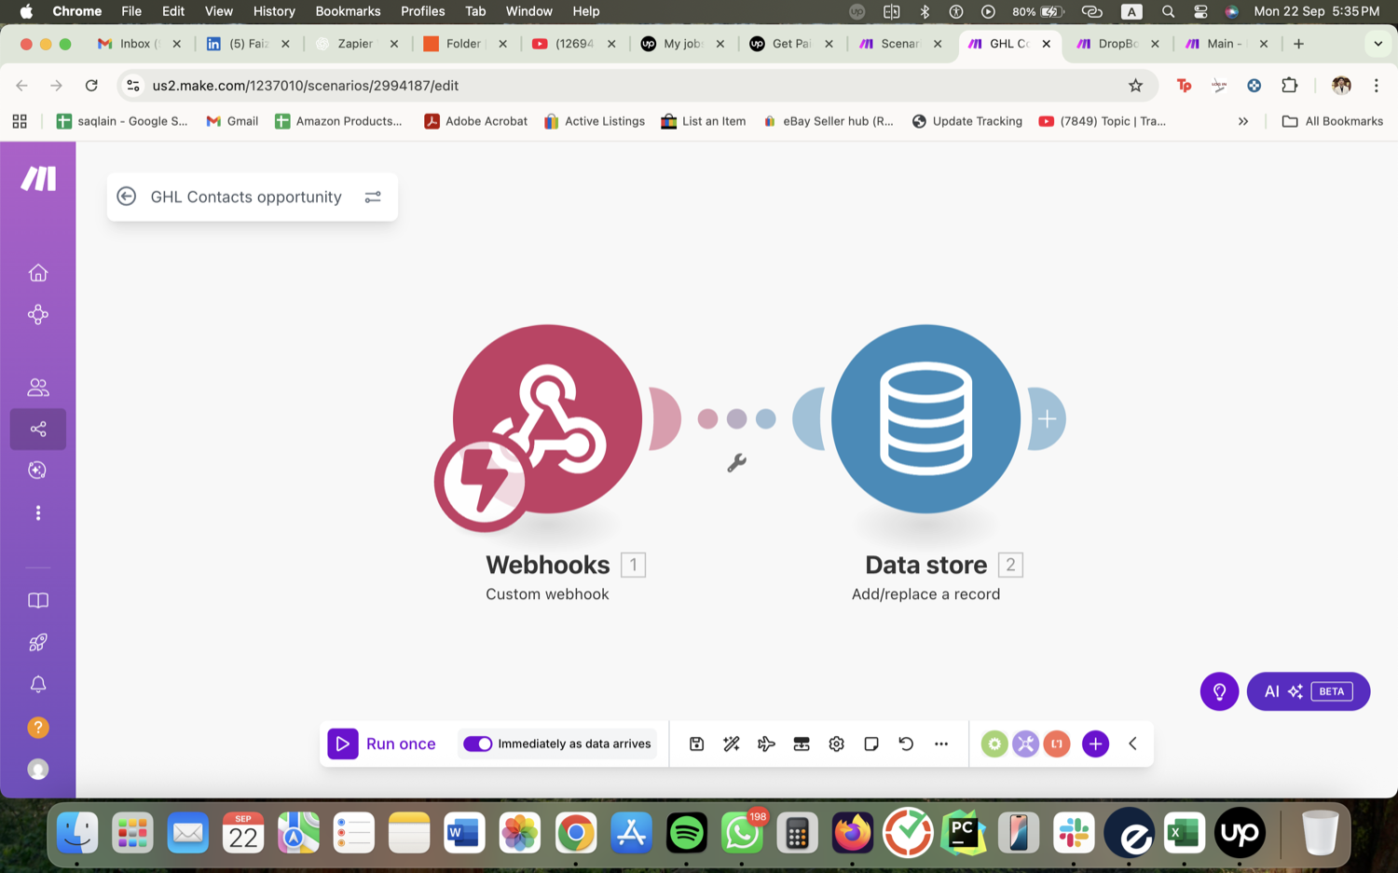The image size is (1398, 873).
Task: Open Scenarios share icon in the sidebar
Action: click(x=38, y=429)
